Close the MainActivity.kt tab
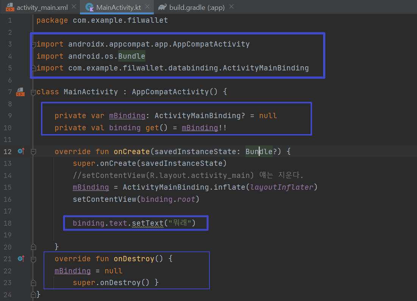417x301 pixels. coord(147,7)
